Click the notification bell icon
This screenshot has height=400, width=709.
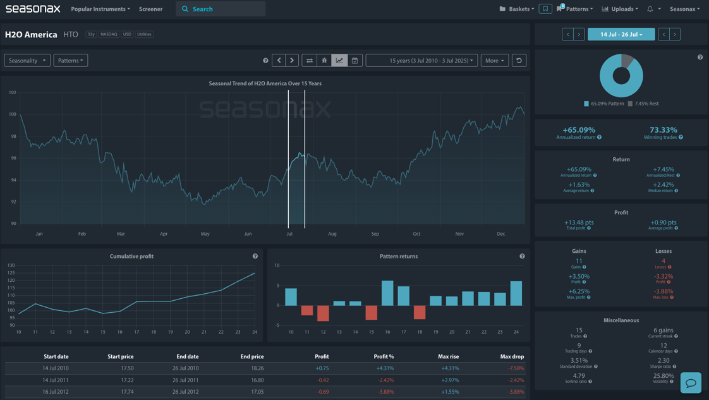[x=650, y=9]
